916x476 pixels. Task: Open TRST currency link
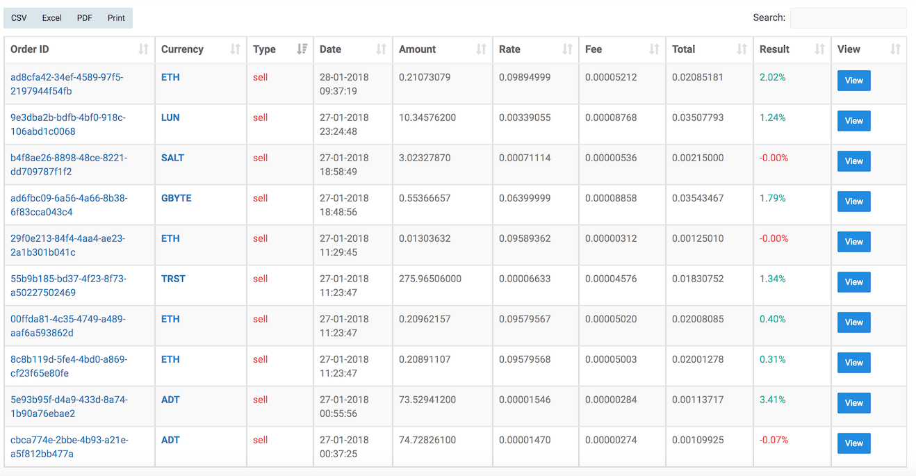point(173,279)
